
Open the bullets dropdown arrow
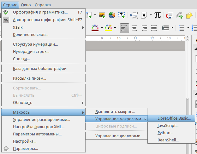click(188, 28)
